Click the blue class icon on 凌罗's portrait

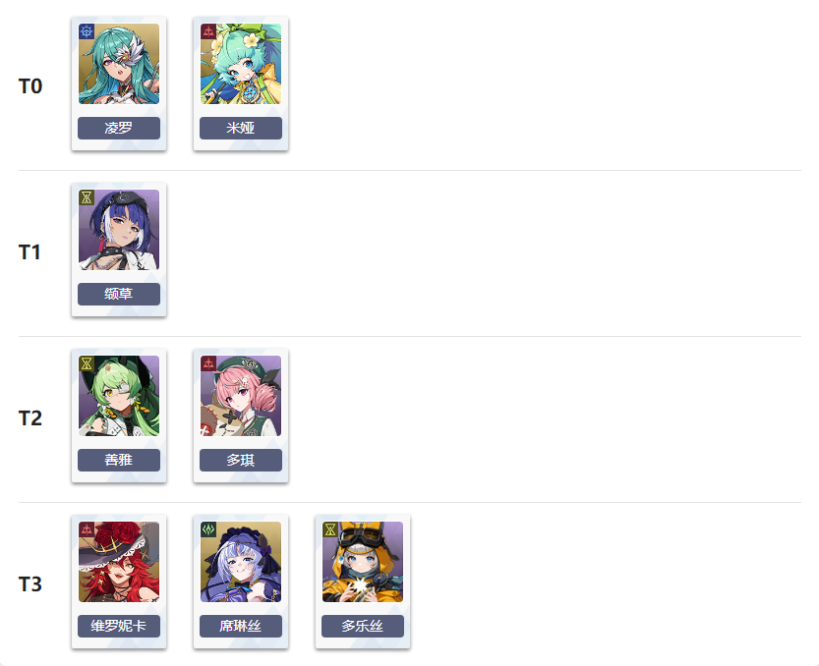(87, 31)
